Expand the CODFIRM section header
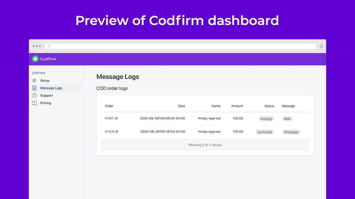This screenshot has height=199, width=355. [x=39, y=73]
